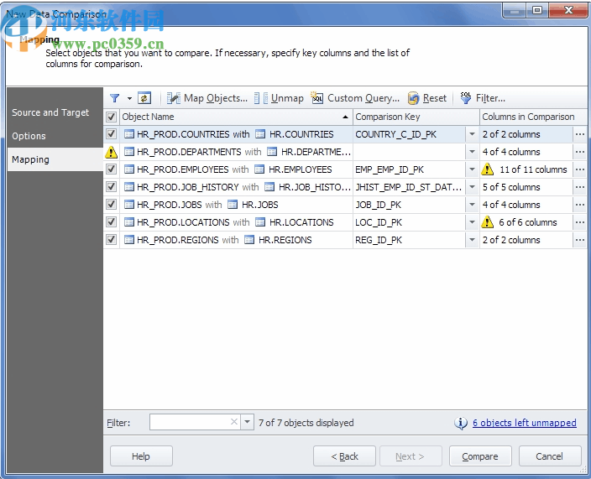Sort by Comparison Key column header
The height and width of the screenshot is (479, 591).
416,117
